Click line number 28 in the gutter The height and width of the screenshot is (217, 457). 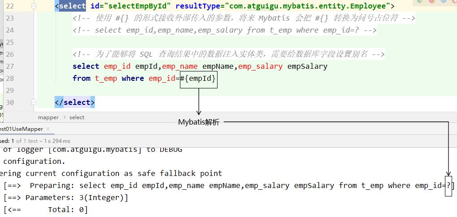coord(10,79)
